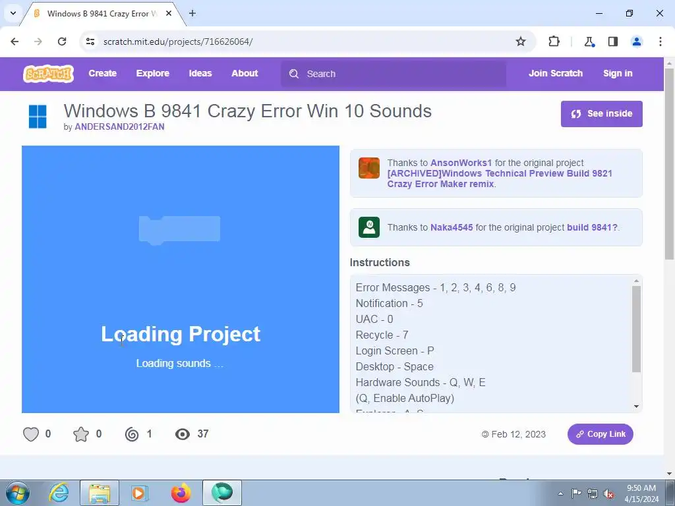Click 'Recycle - 7' instruction line
The width and height of the screenshot is (675, 506).
(x=382, y=335)
